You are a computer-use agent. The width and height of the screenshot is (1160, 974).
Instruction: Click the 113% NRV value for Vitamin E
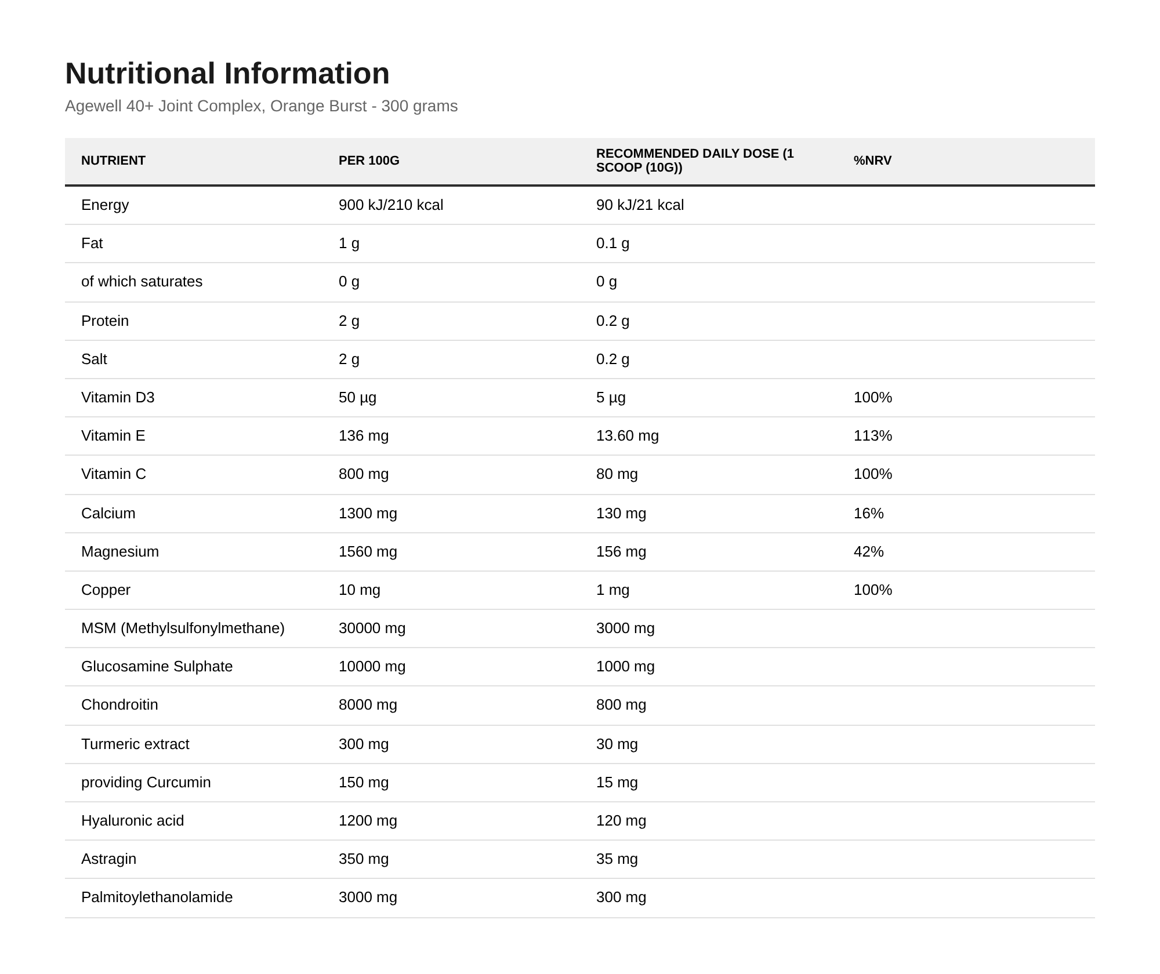[x=873, y=436]
